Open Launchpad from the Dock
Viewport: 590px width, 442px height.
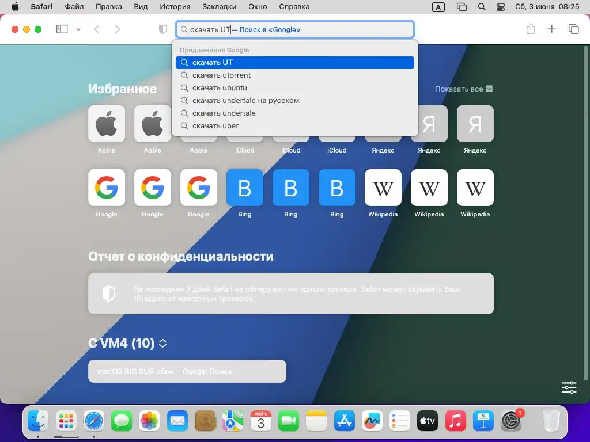[x=66, y=421]
